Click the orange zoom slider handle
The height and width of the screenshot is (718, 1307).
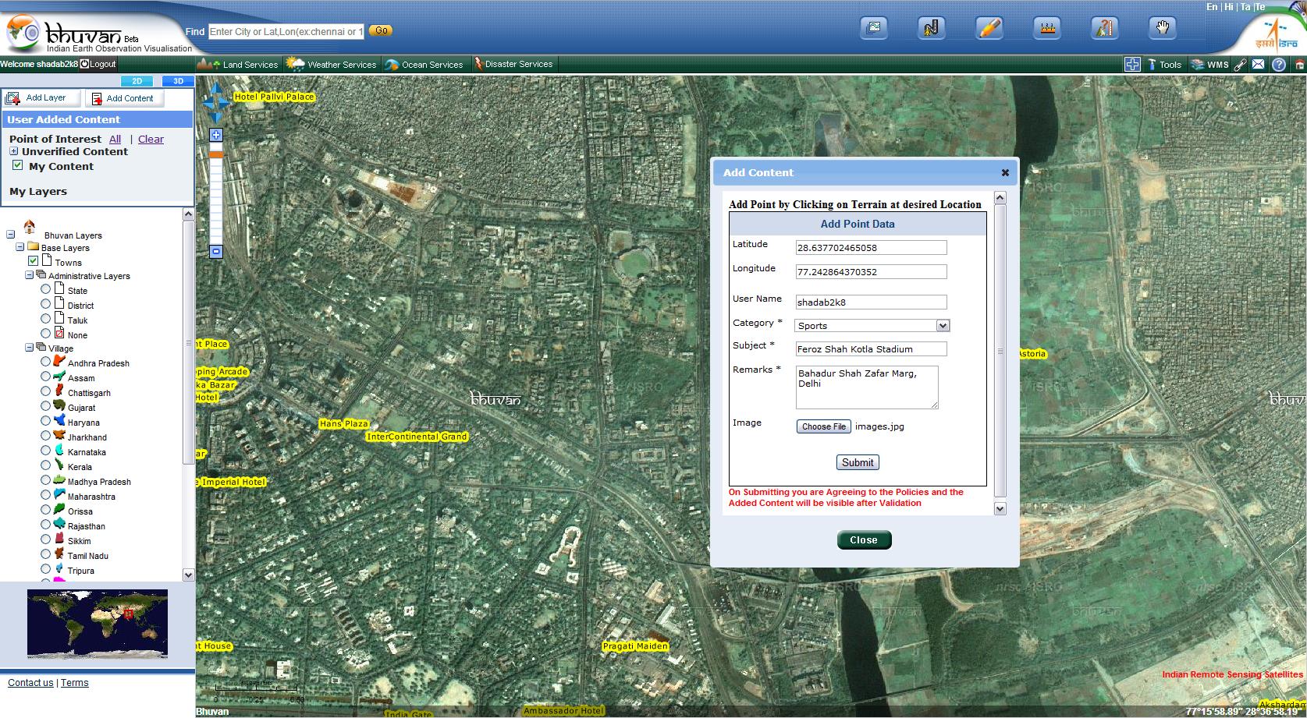tap(216, 154)
